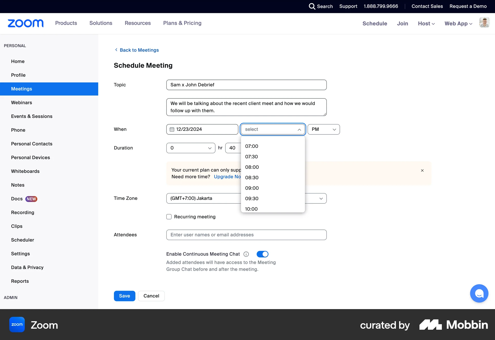The height and width of the screenshot is (340, 495).
Task: Click the info icon beside Continuous Meeting Chat
Action: (x=246, y=254)
